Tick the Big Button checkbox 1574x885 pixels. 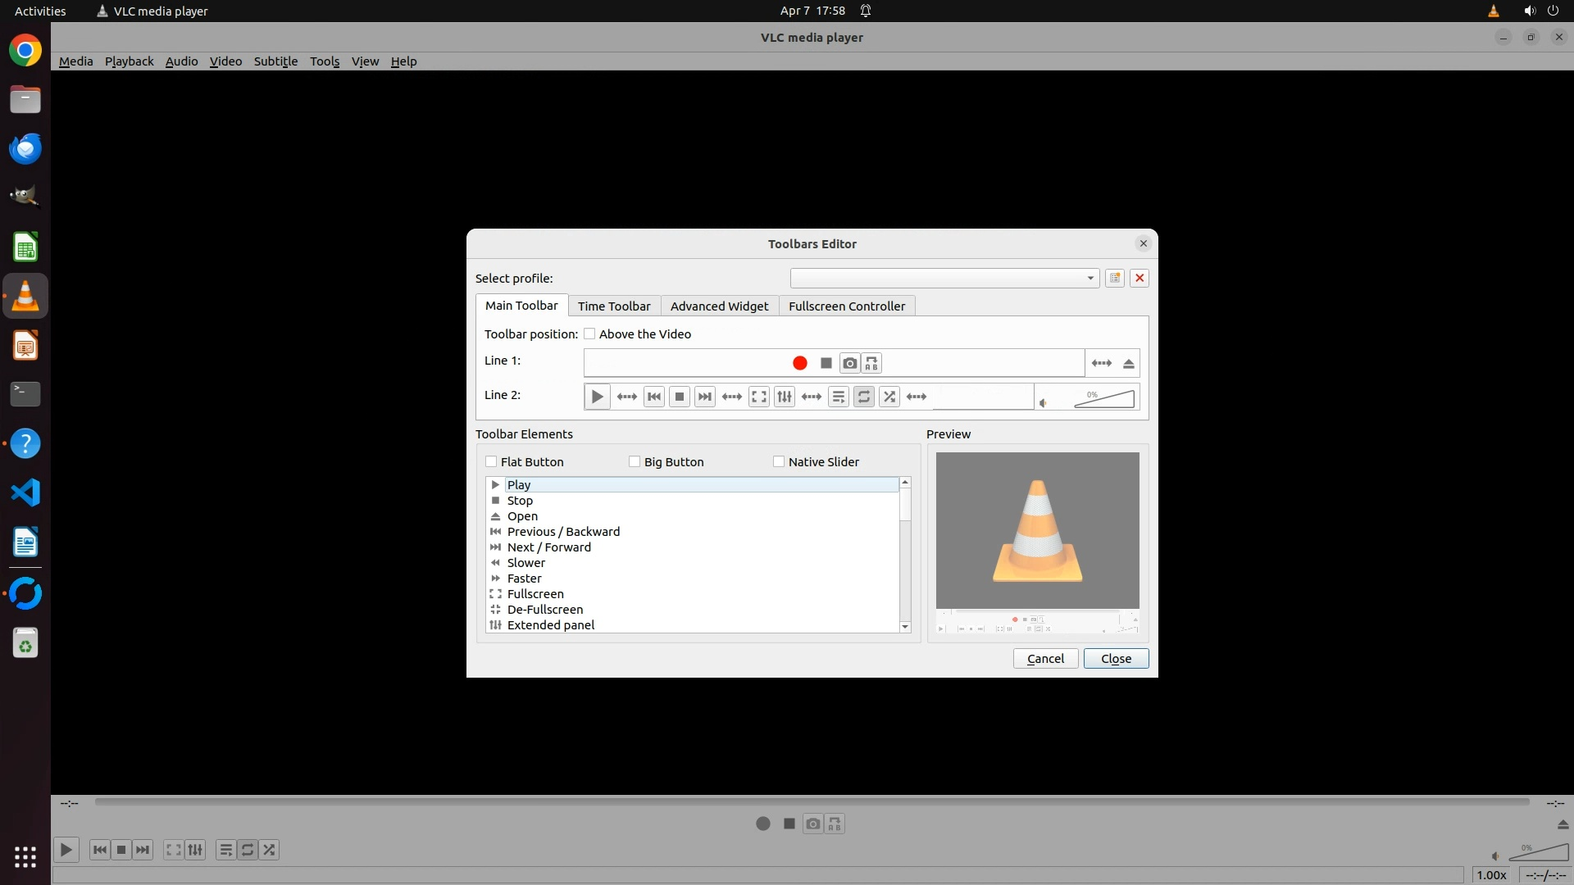(635, 461)
